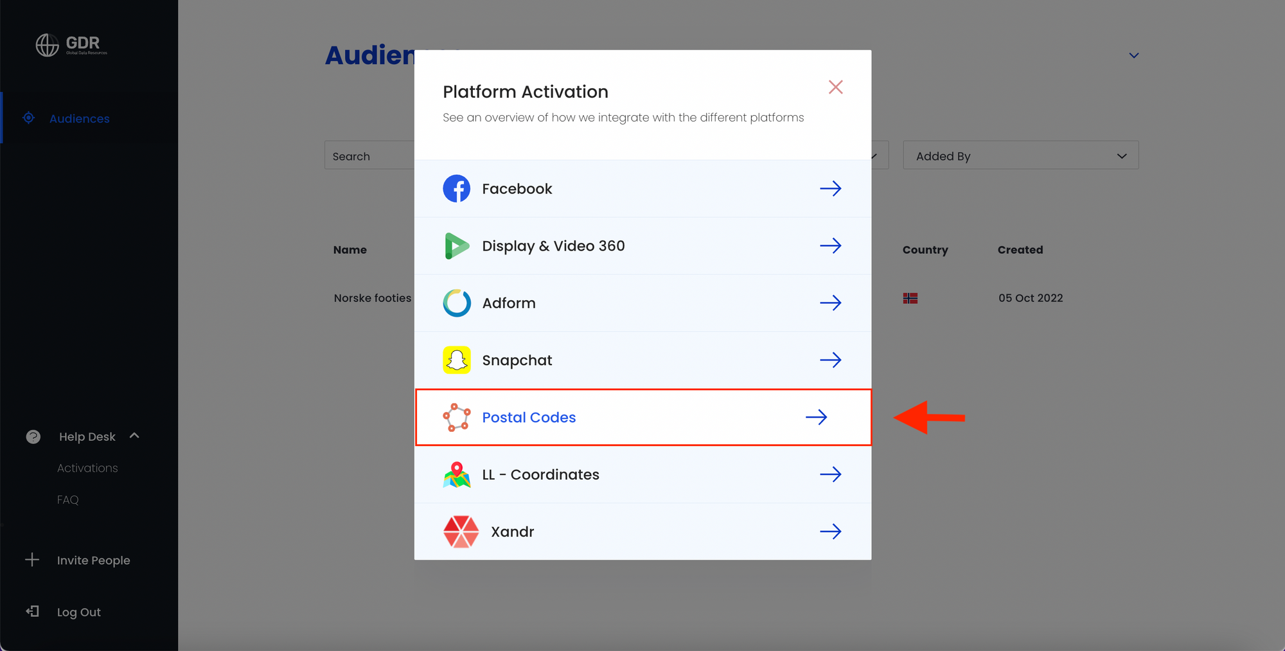The image size is (1285, 651).
Task: Open the Xandr integration row
Action: [x=642, y=531]
